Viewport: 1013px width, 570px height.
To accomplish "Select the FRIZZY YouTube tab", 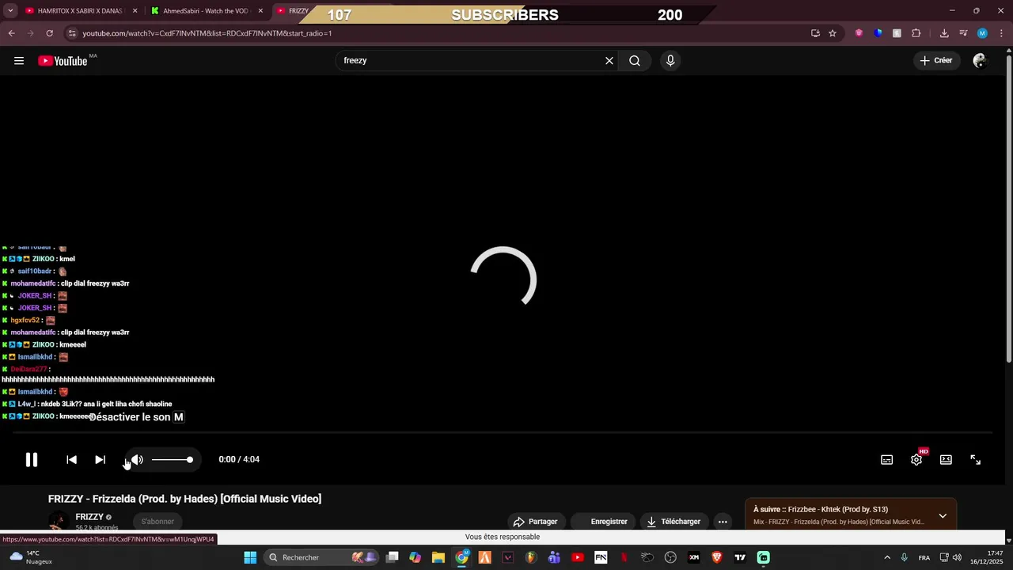I will (298, 11).
